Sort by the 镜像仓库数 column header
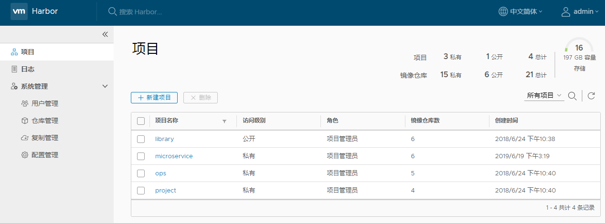The width and height of the screenshot is (605, 223). 425,121
